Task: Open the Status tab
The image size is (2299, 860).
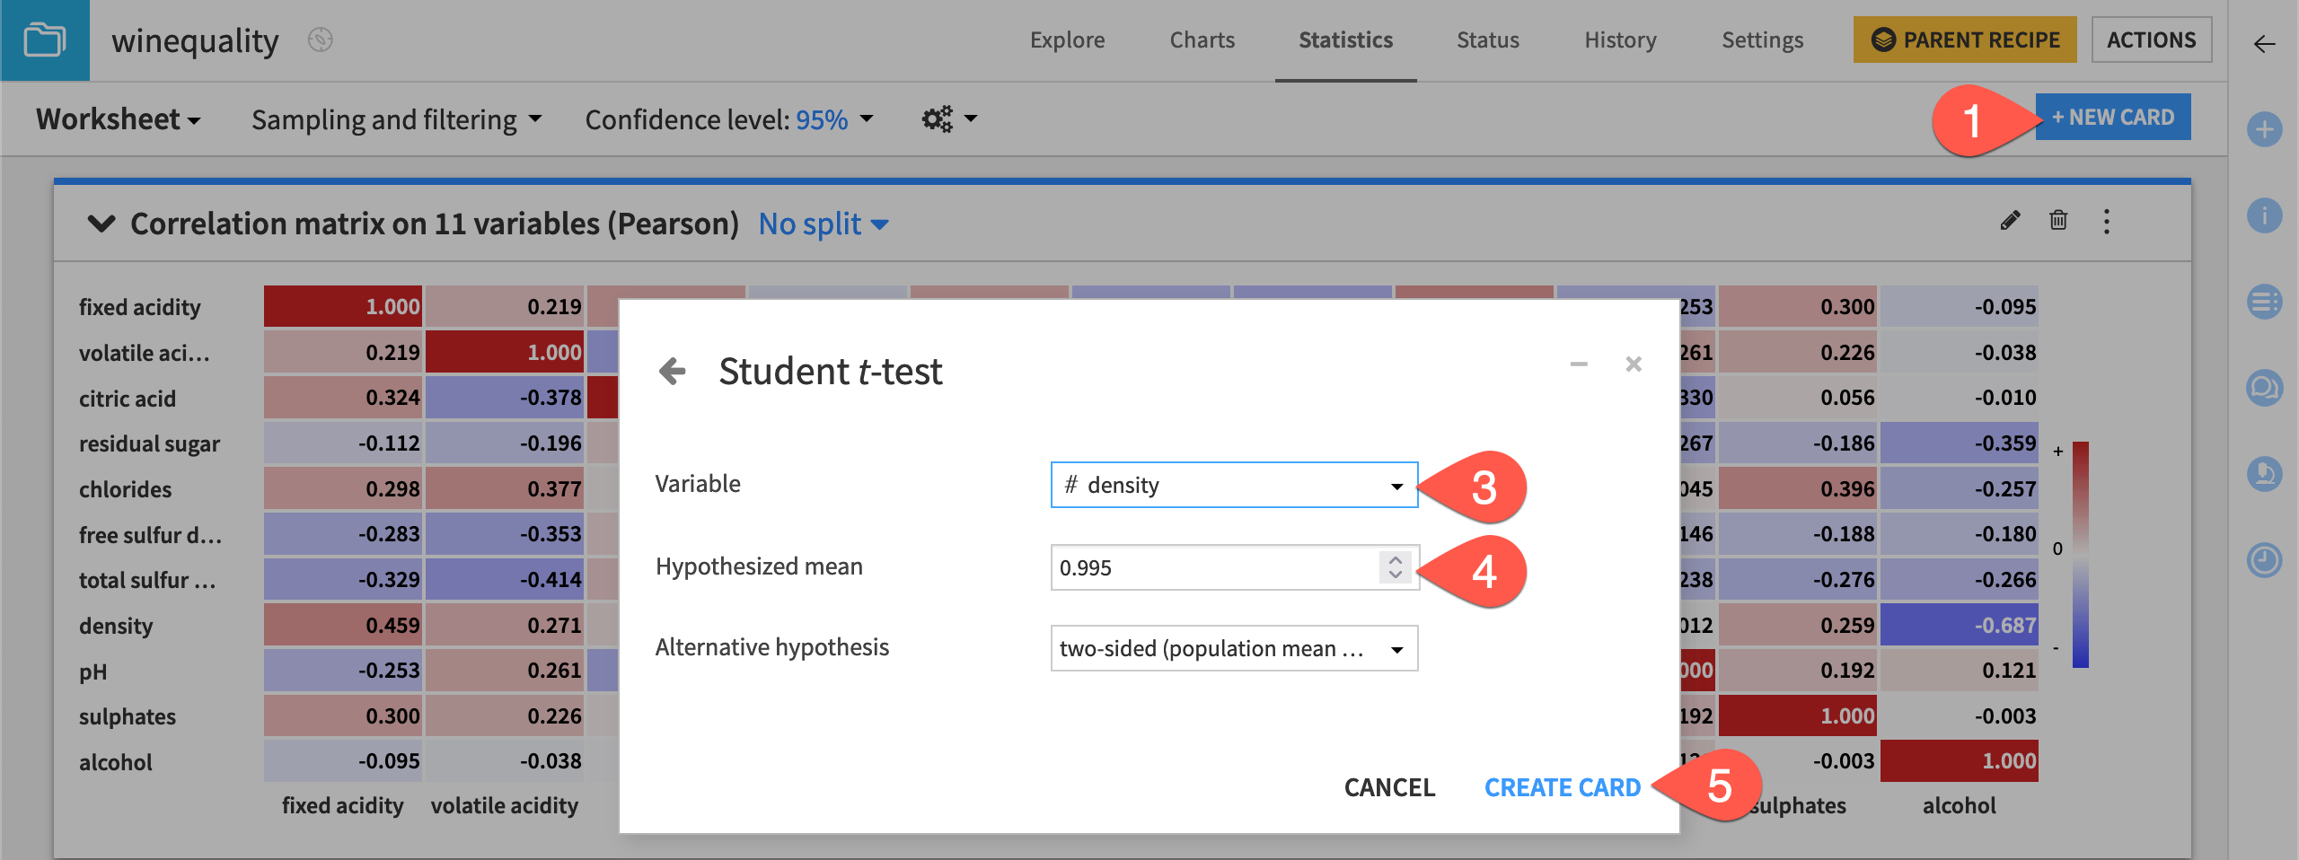Action: [1487, 40]
